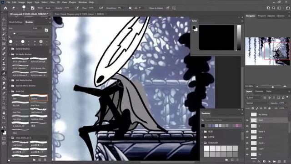The image size is (291, 164).
Task: Toggle airbrush build-up button
Action: (x=101, y=8)
